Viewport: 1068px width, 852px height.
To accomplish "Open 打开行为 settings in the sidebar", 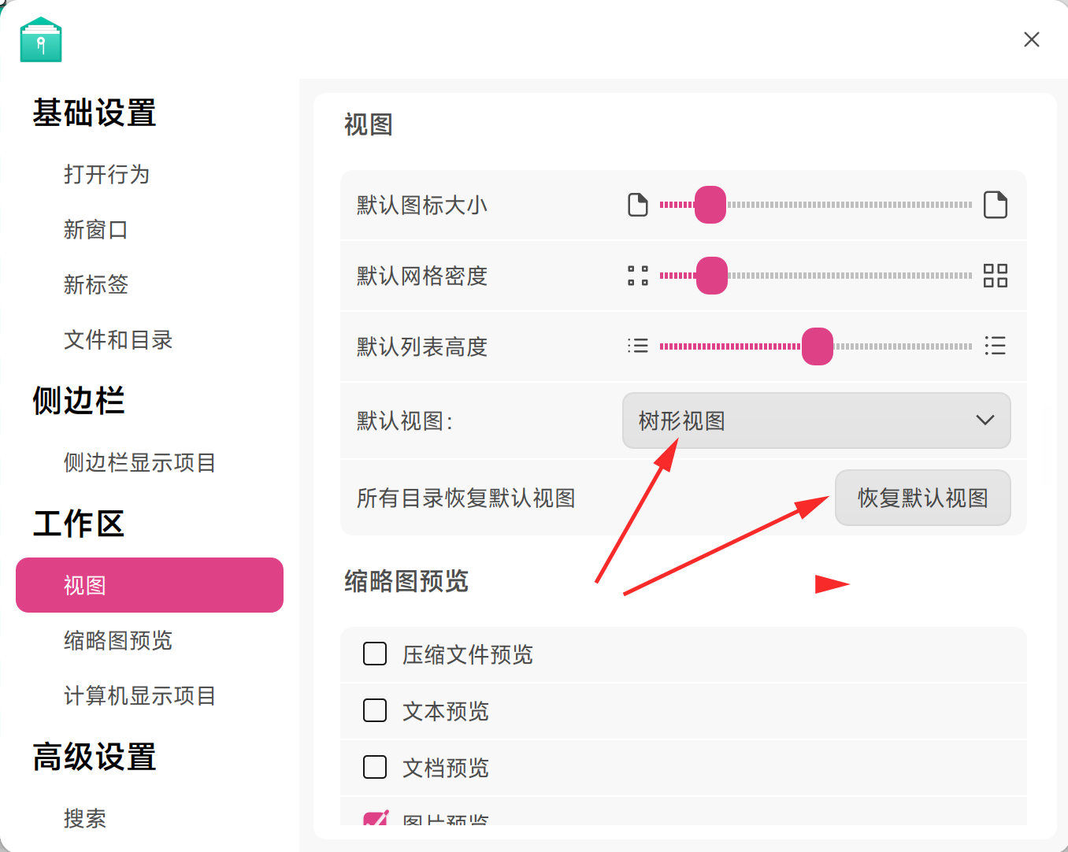I will (x=107, y=174).
